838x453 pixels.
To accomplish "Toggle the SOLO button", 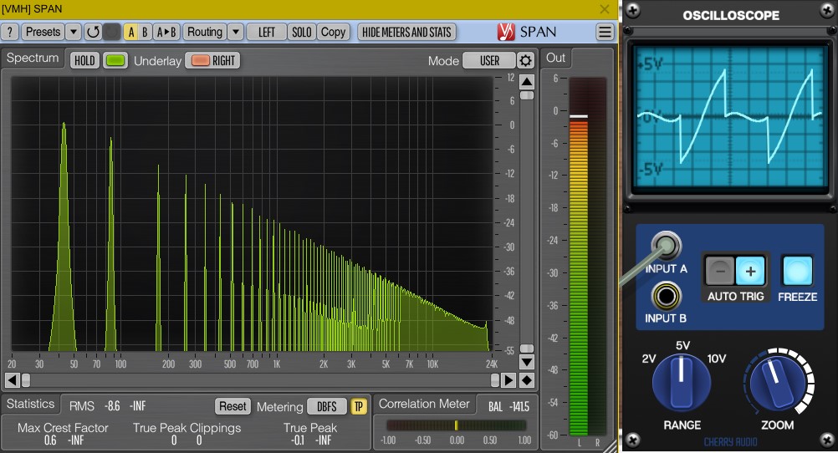I will point(301,32).
